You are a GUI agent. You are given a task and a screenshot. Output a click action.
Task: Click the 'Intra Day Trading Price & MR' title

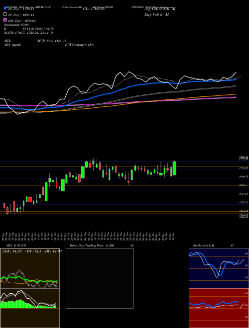pos(92,246)
